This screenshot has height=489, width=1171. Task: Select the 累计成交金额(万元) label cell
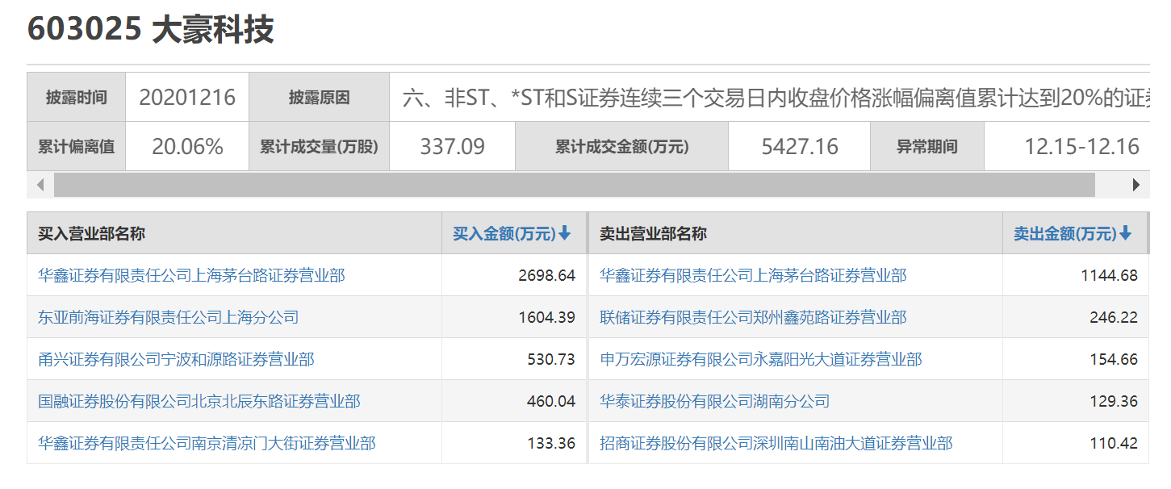[621, 147]
